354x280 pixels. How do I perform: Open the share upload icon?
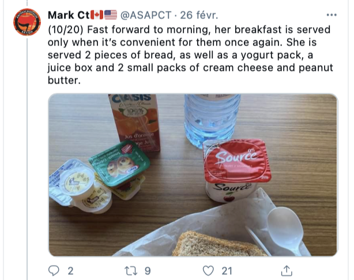point(287,271)
